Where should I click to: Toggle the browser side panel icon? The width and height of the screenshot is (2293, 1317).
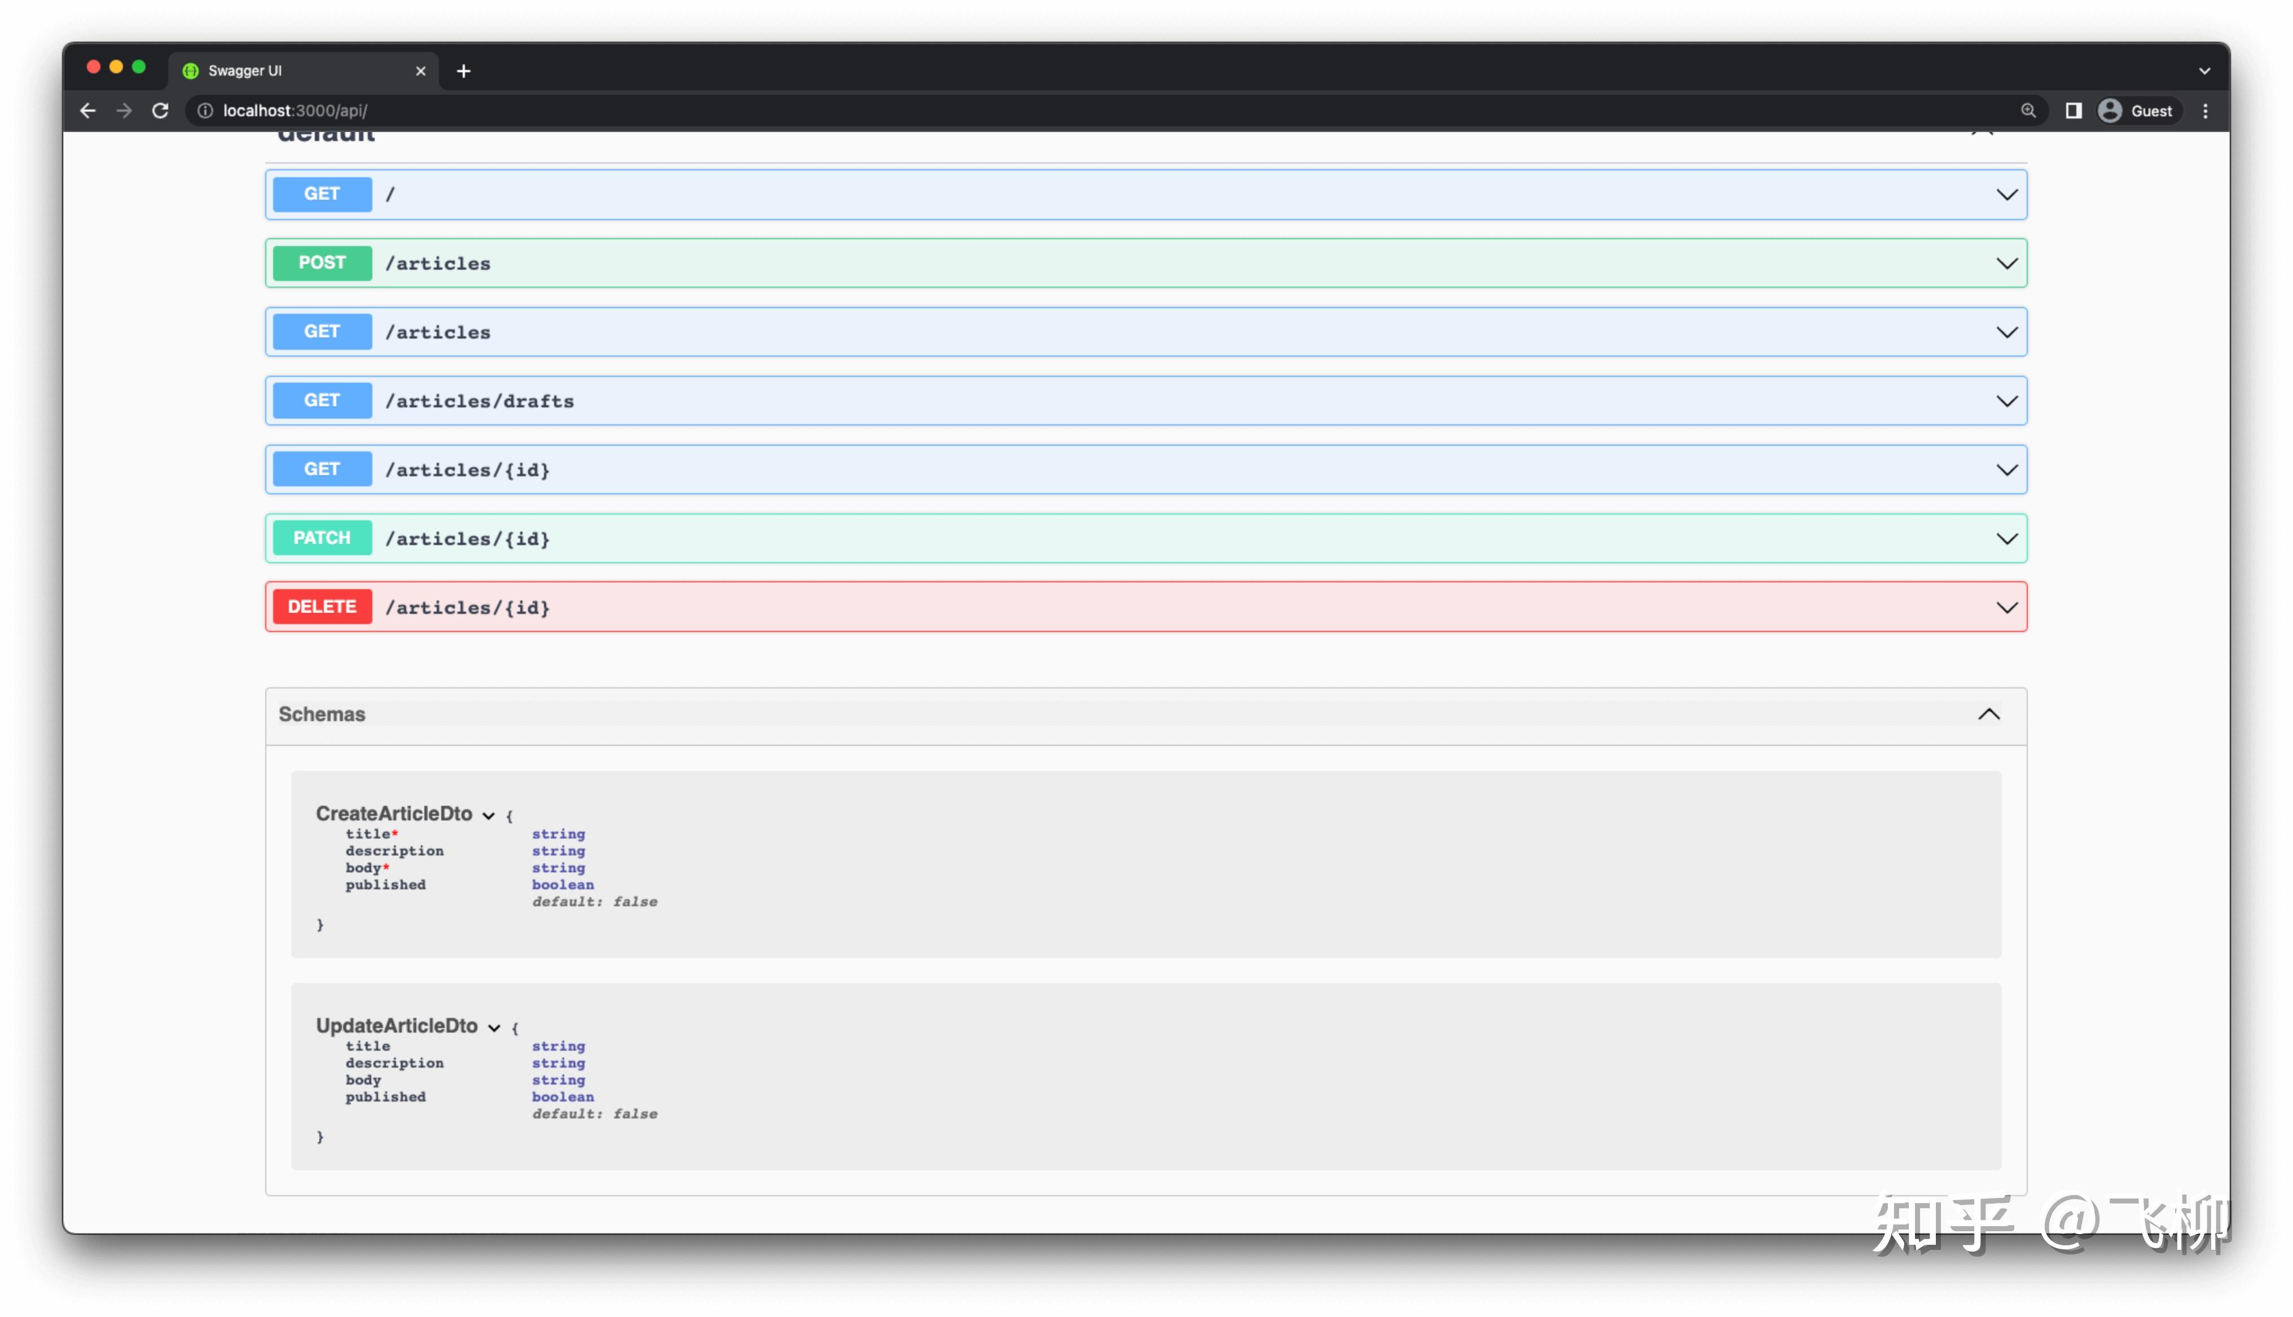(2074, 111)
